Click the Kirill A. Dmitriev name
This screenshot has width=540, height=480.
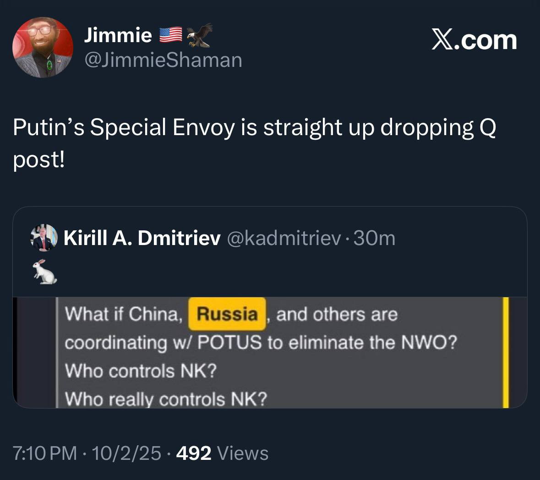coord(142,238)
